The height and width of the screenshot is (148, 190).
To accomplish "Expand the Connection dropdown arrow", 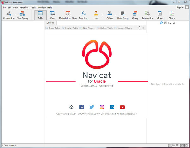I will pyautogui.click(x=15, y=15).
